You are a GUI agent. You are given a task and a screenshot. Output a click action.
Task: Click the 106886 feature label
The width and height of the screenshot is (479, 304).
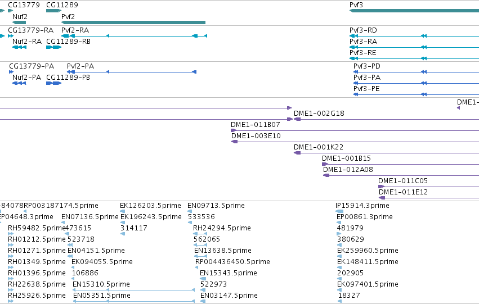click(85, 274)
